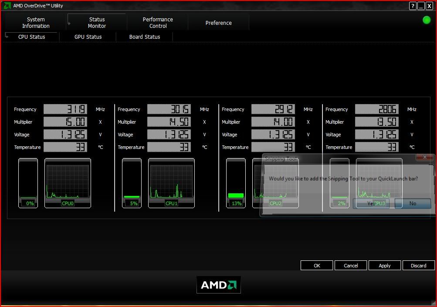Click the CPU3 temperature value 33
437x307 pixels.
coord(377,147)
